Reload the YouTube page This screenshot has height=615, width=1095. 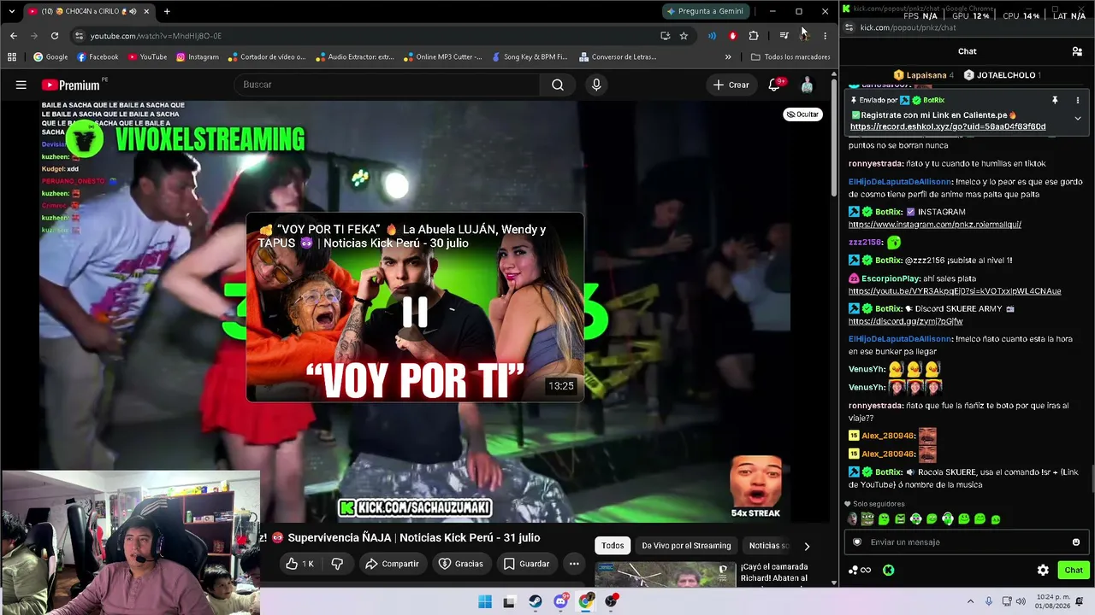(55, 36)
